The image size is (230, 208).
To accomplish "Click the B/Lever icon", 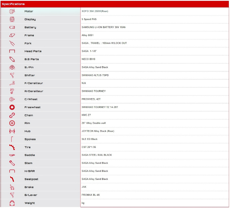I will 12,195.
